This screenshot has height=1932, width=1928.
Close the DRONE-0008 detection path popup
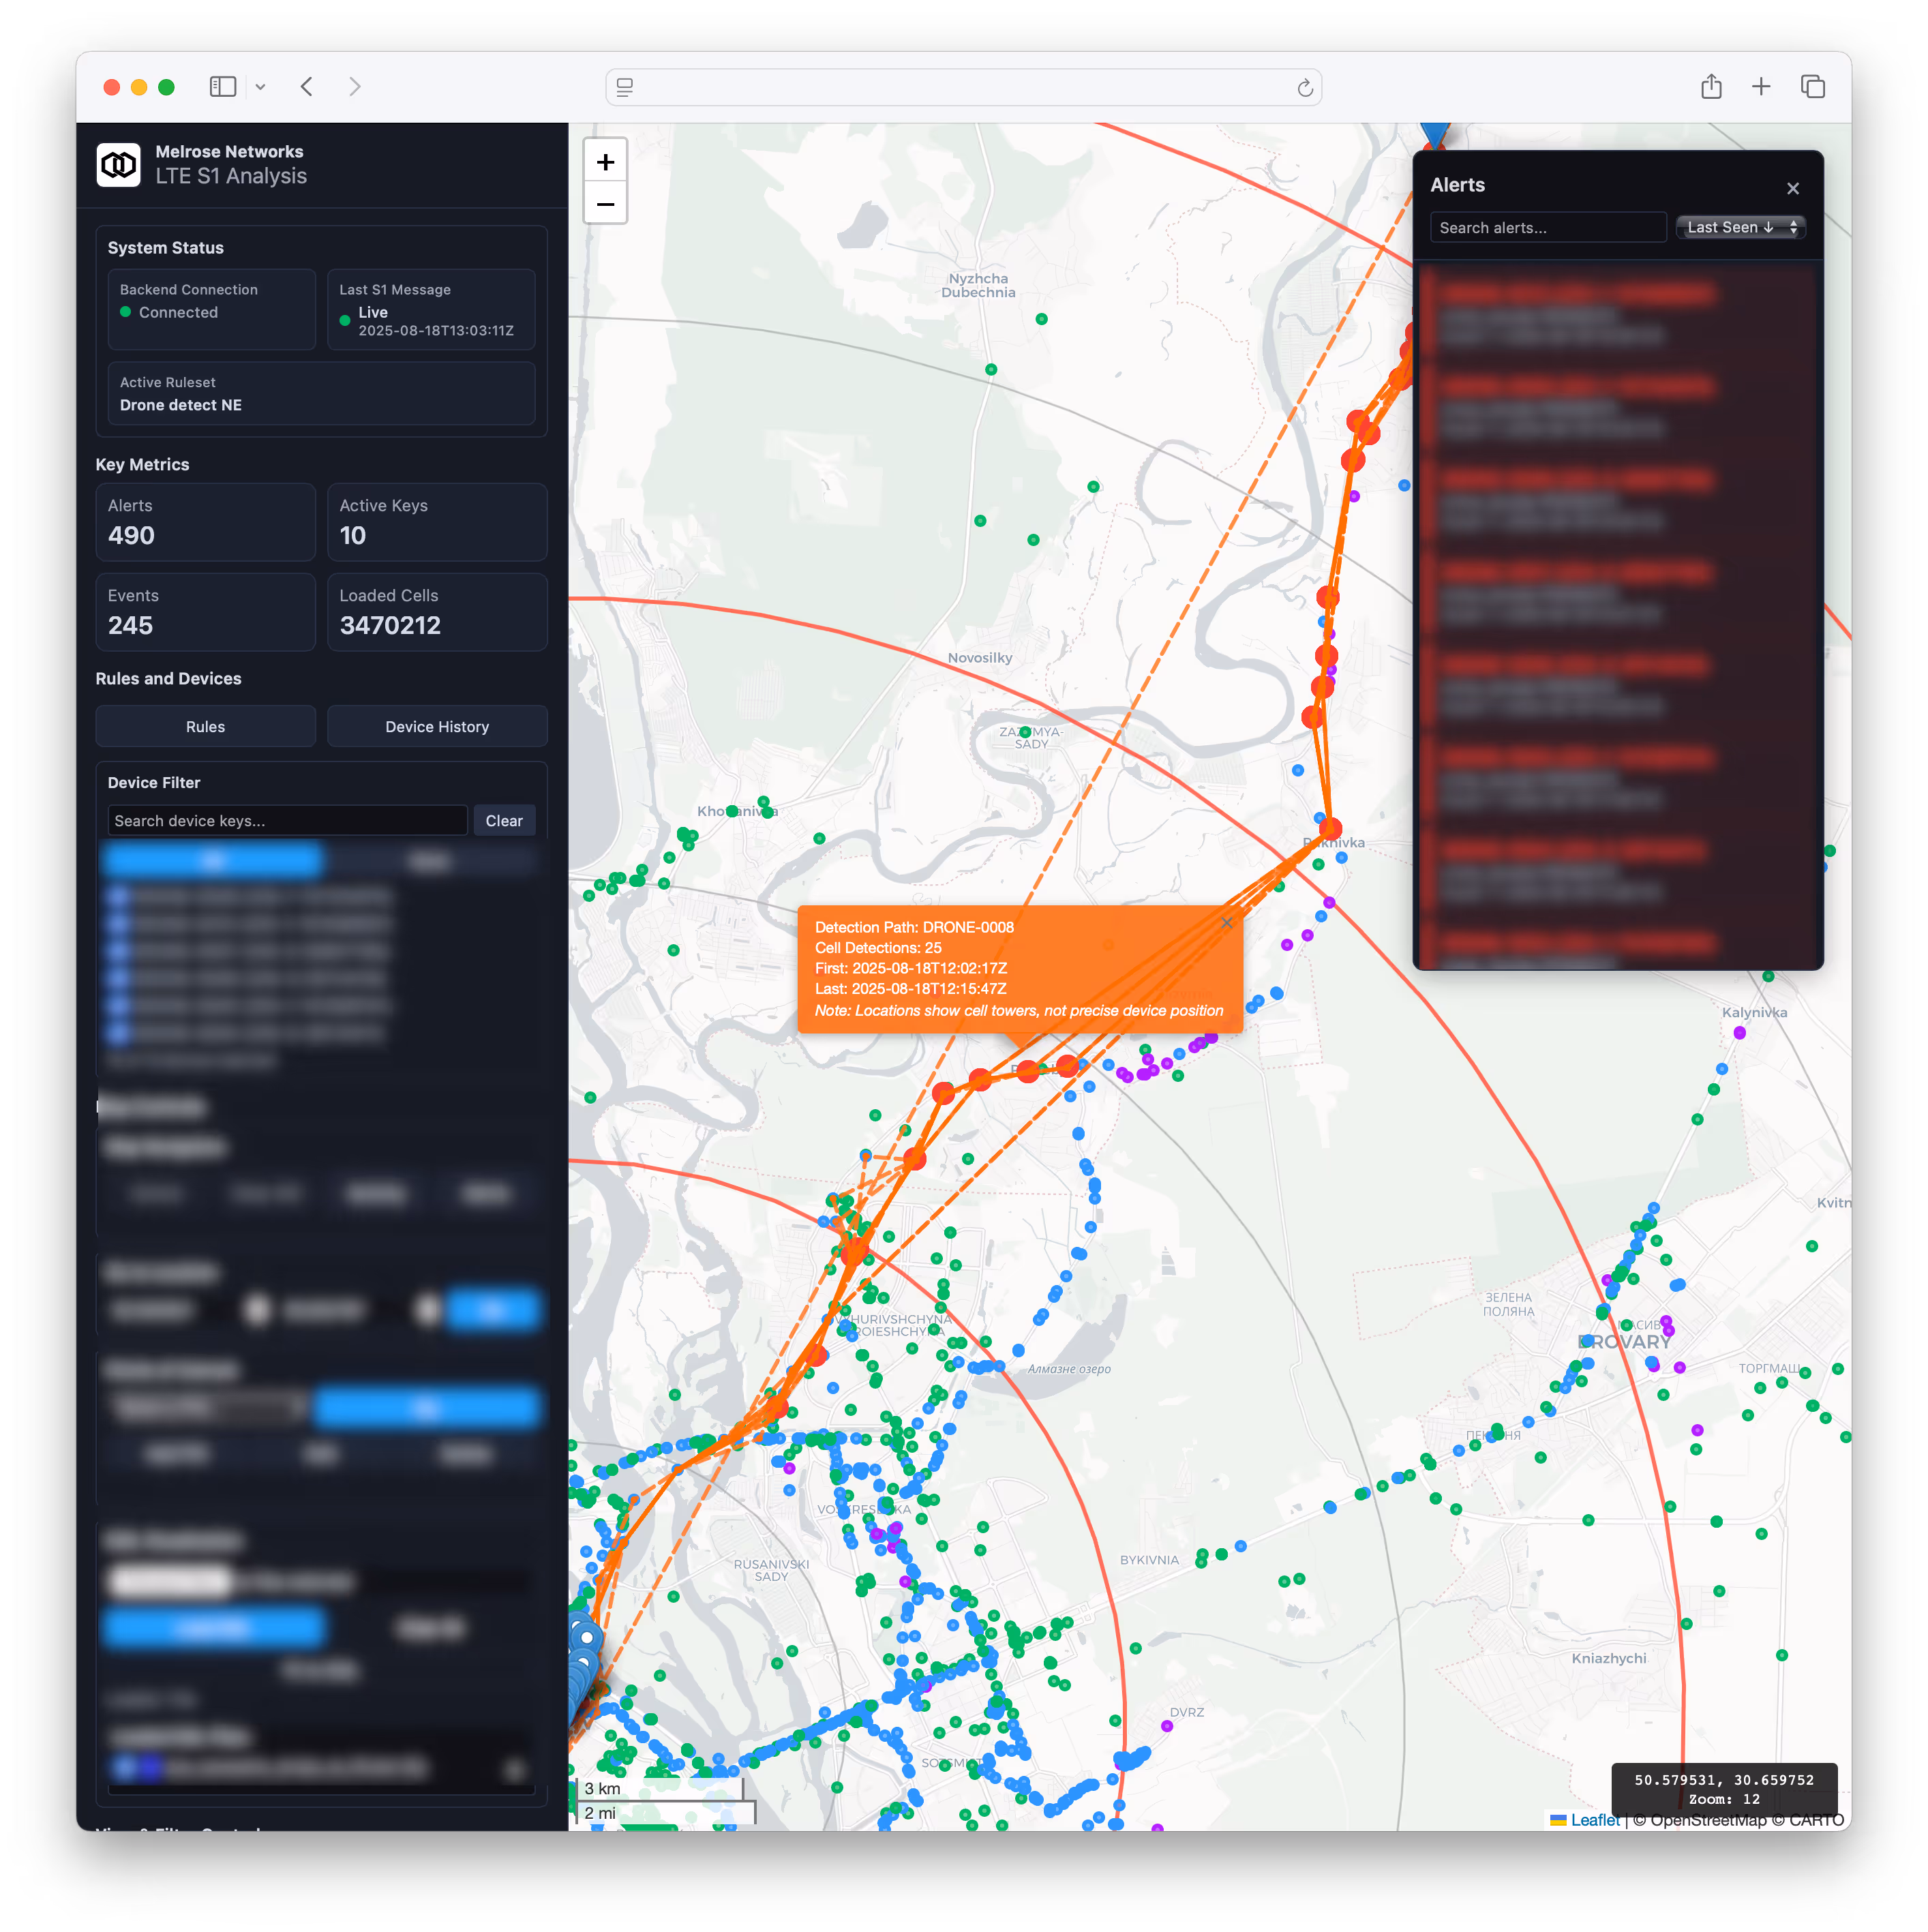pyautogui.click(x=1226, y=922)
